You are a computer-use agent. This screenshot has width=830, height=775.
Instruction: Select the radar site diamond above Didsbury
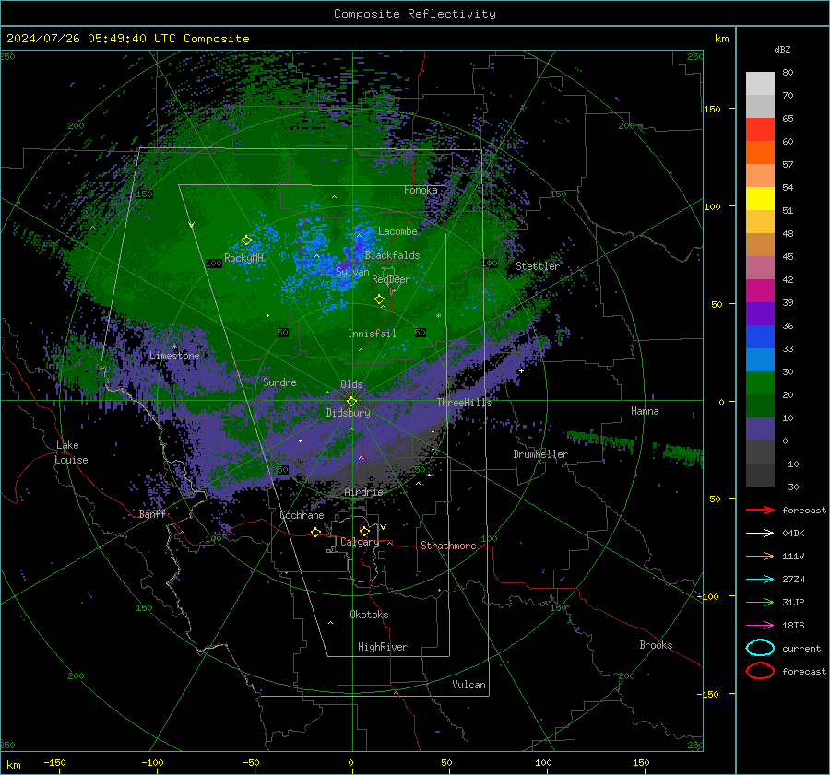pos(351,401)
